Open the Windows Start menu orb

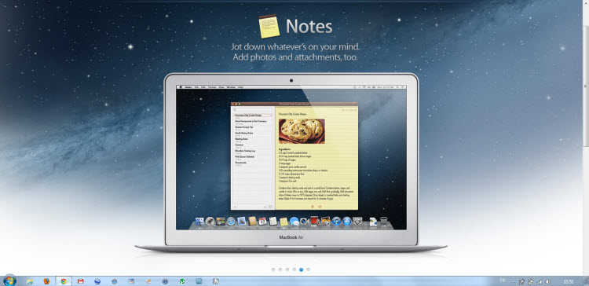(x=9, y=280)
